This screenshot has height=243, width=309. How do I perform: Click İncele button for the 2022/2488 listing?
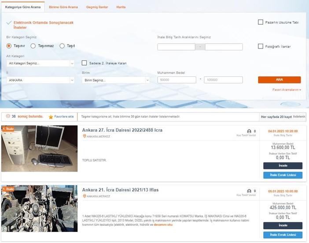[283, 166]
